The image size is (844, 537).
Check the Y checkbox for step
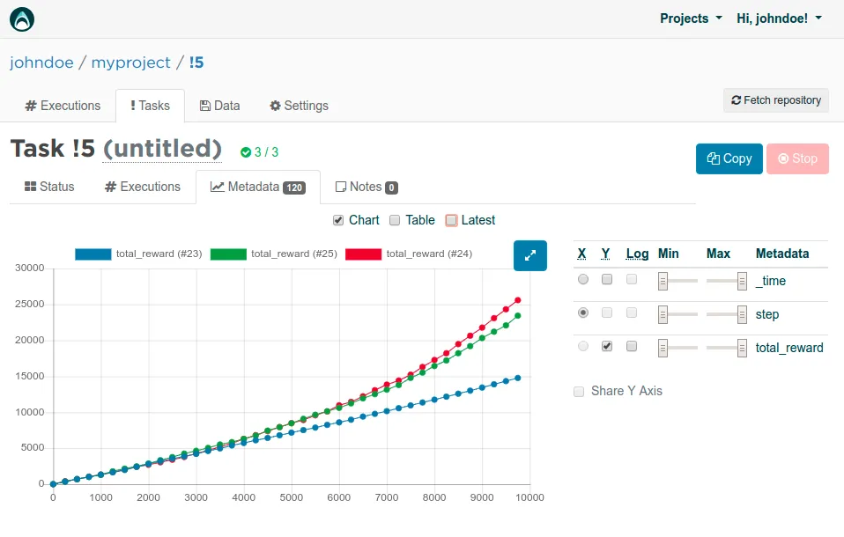[x=607, y=313]
